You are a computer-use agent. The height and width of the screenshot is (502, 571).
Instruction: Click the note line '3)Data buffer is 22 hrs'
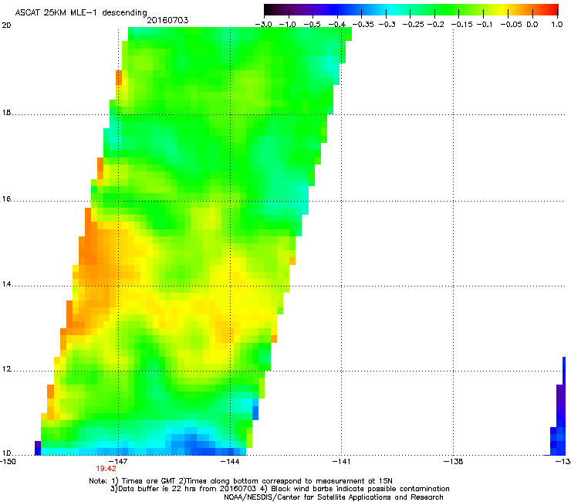(279, 489)
